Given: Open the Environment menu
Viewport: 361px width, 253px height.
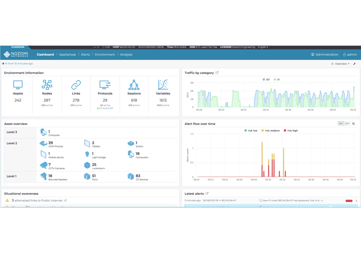Looking at the screenshot, I should (105, 55).
